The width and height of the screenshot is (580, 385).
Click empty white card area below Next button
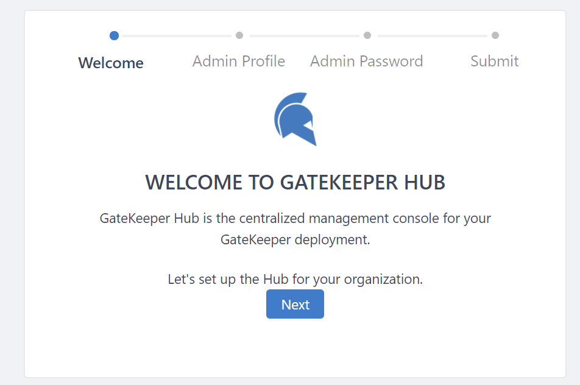tap(295, 350)
